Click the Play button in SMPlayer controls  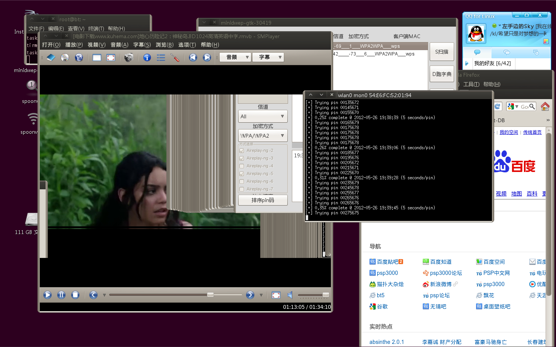point(47,295)
